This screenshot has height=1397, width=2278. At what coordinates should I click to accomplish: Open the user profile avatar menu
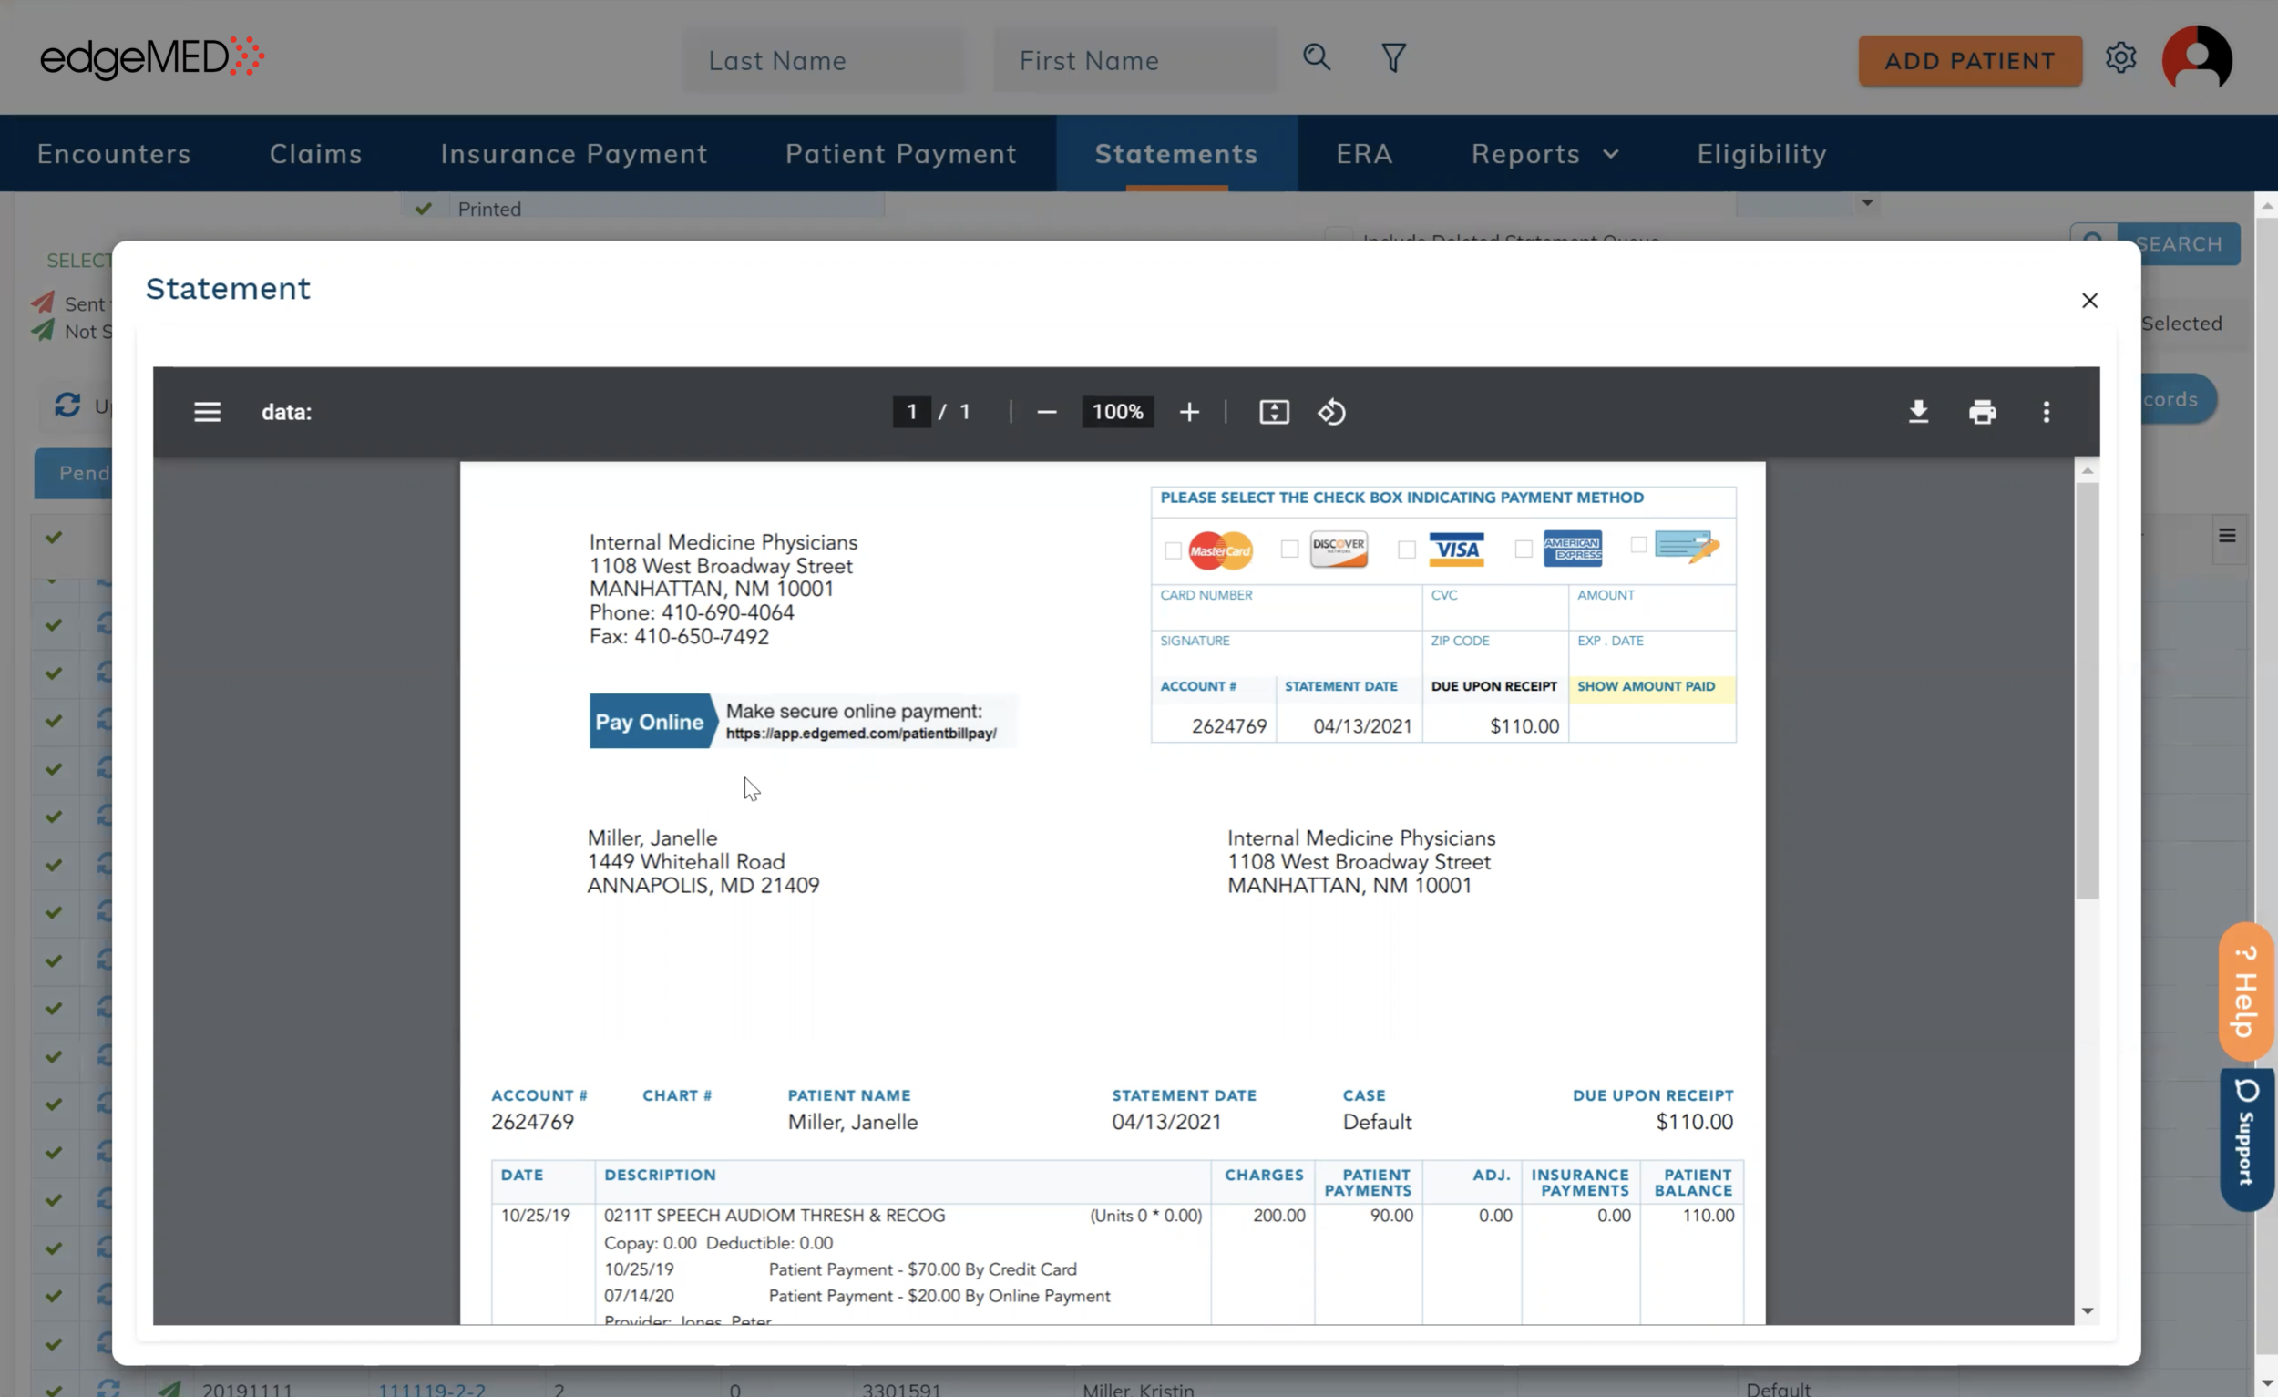(x=2197, y=58)
